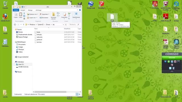Open Mozilla Firefox desktop icon
The height and width of the screenshot is (102, 182).
pyautogui.click(x=5, y=17)
